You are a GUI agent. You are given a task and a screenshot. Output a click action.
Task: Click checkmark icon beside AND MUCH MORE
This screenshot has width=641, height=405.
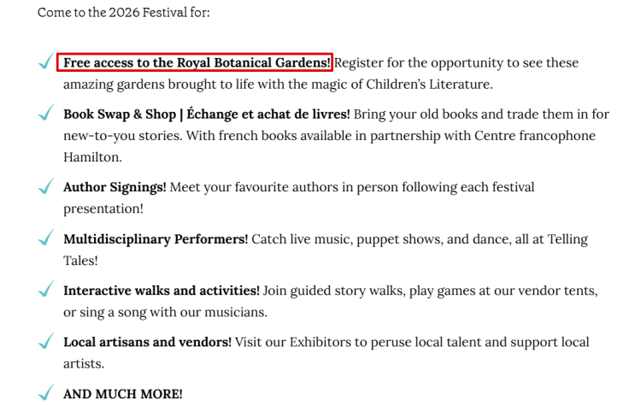pos(46,392)
